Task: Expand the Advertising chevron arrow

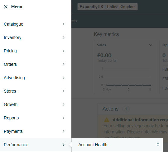Action: (x=63, y=78)
